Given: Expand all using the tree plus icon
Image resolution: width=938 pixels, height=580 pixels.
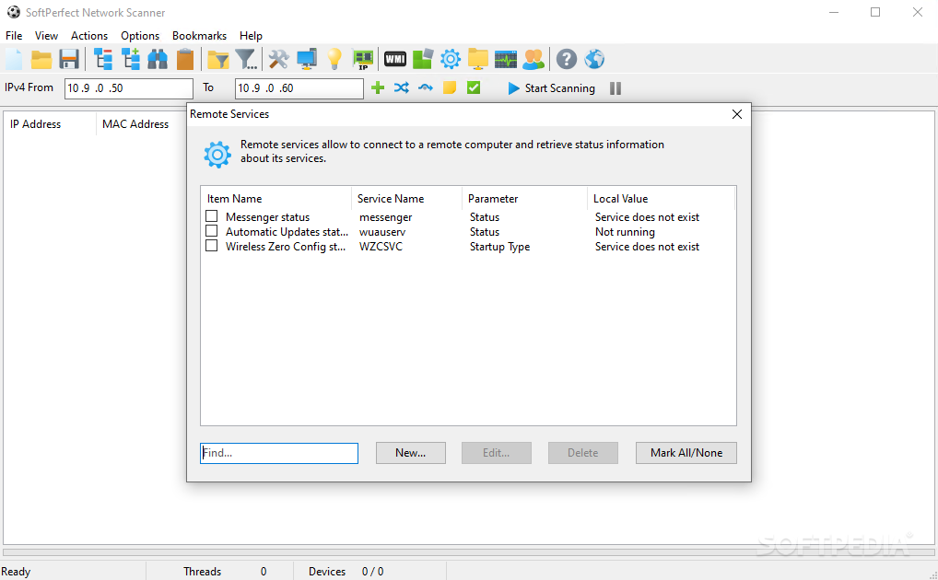Looking at the screenshot, I should (131, 59).
